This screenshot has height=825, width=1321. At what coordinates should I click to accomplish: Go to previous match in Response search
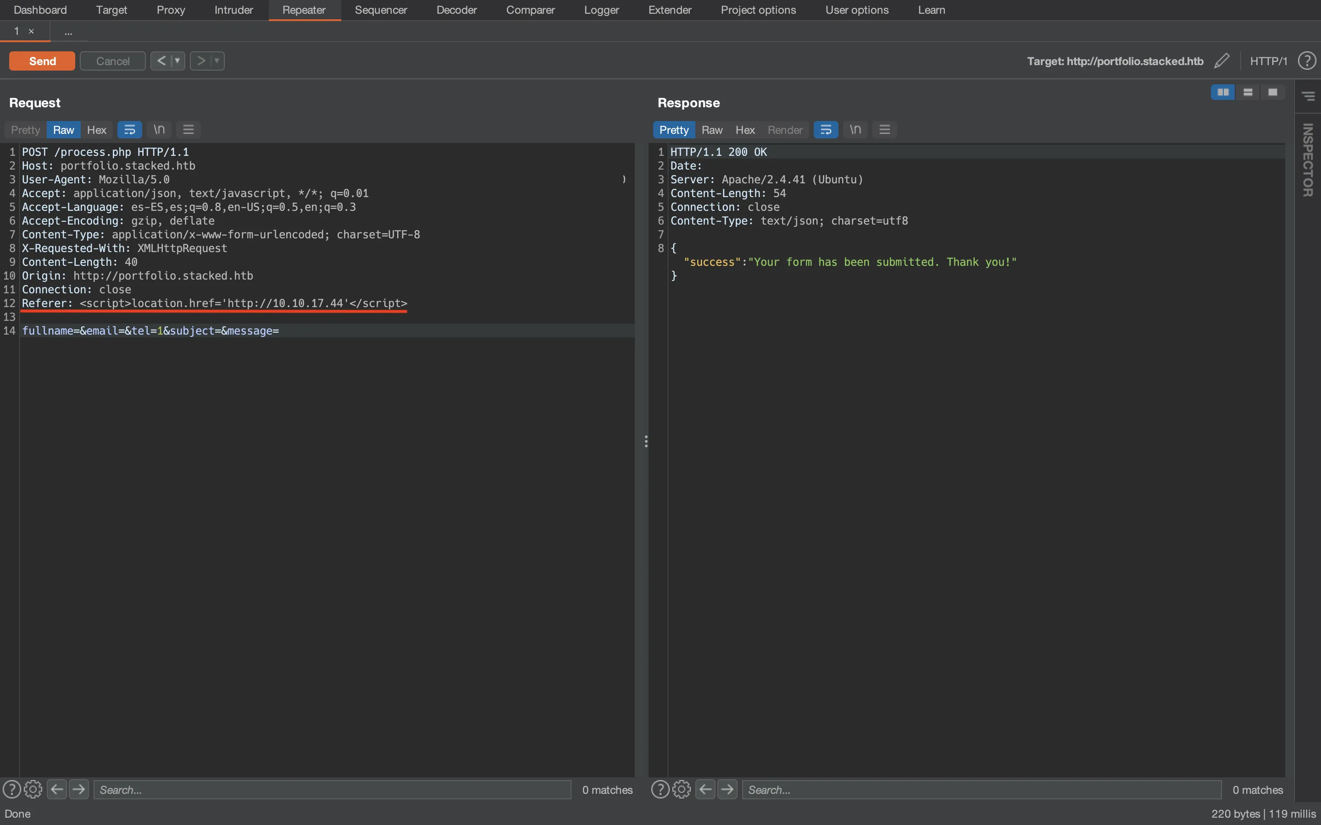click(705, 790)
